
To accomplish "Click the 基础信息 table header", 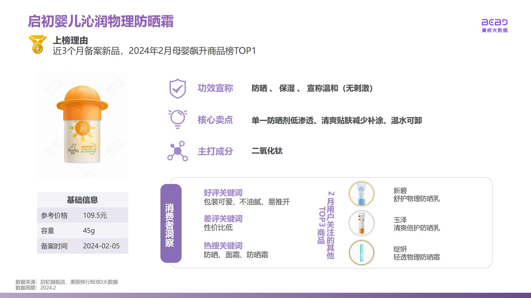I will point(82,200).
